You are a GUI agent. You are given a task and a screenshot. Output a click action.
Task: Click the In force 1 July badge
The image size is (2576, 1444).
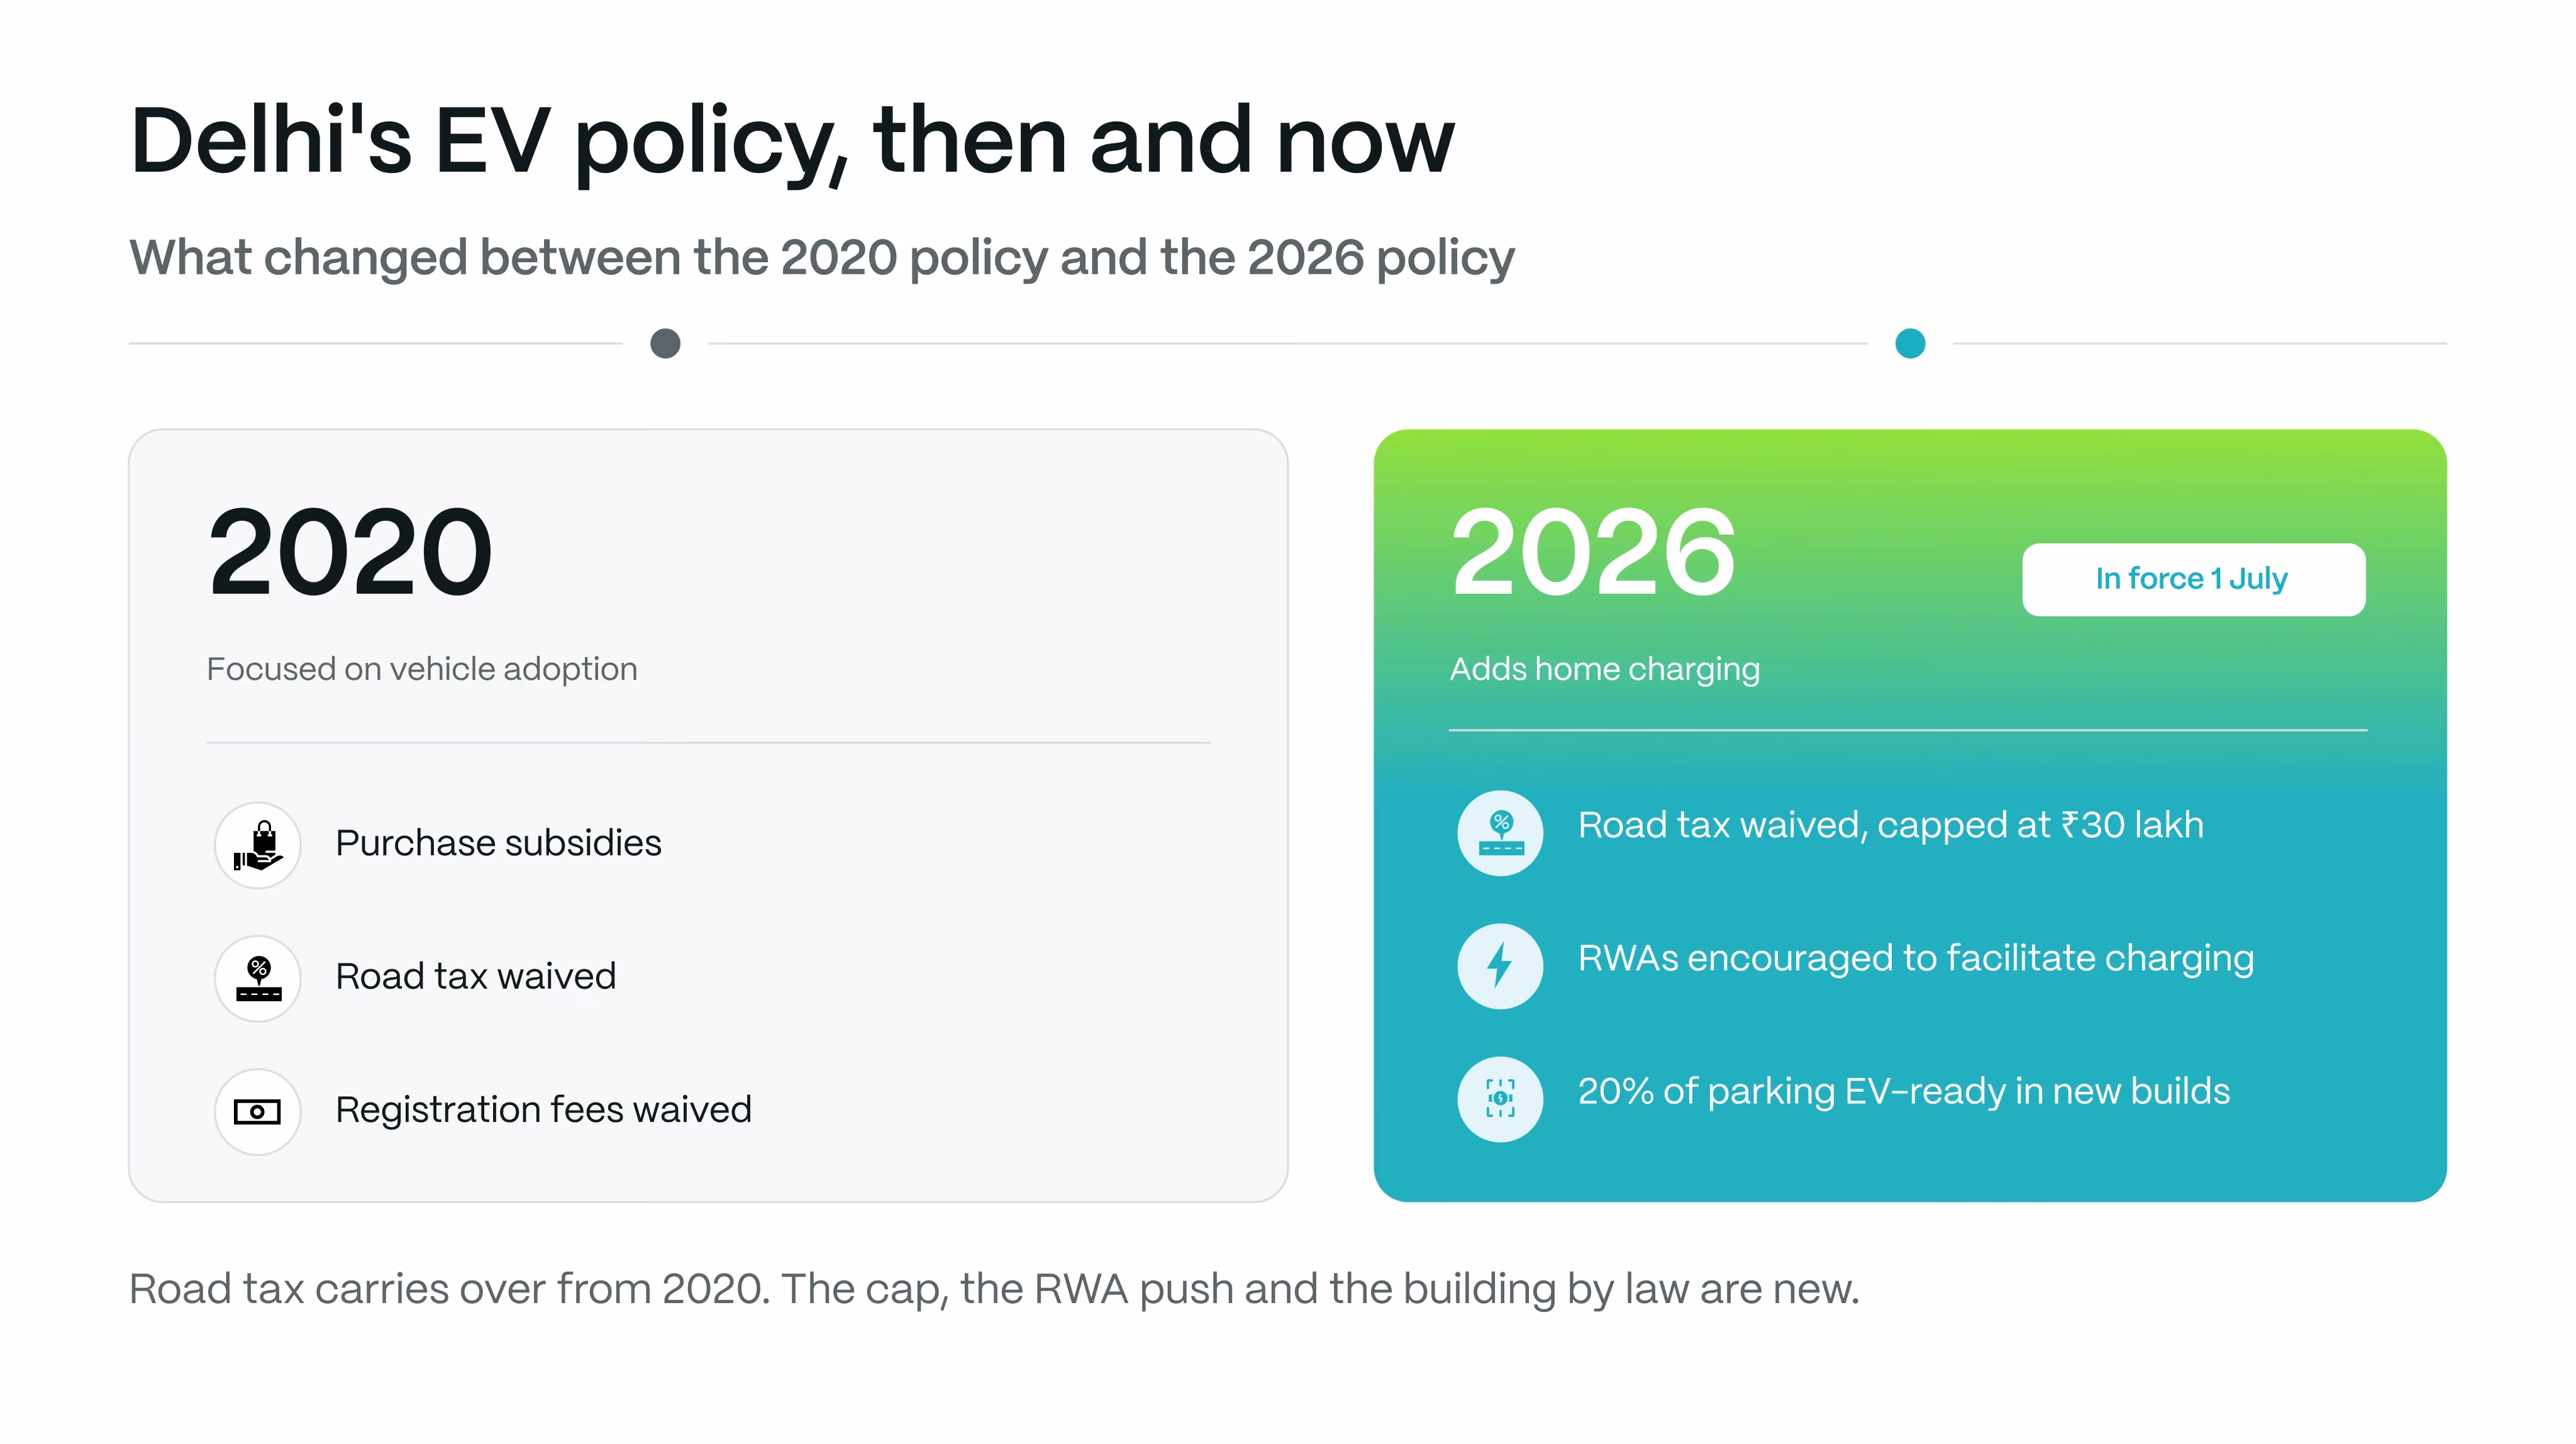click(x=2193, y=579)
